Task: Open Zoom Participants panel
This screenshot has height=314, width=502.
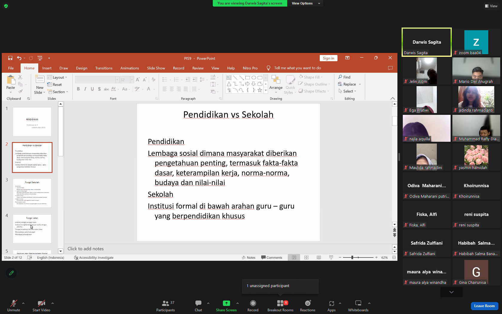Action: (165, 306)
